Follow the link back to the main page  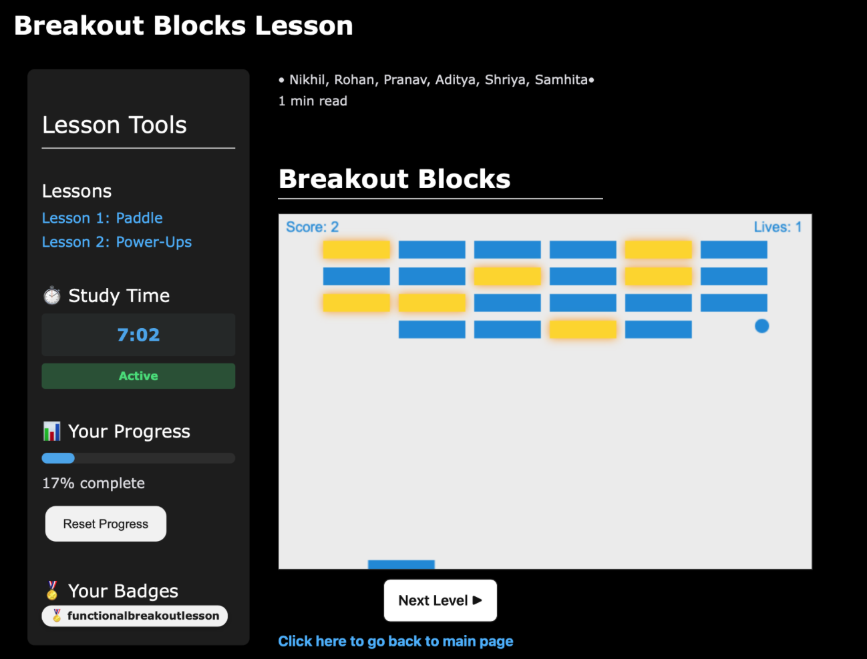pos(395,641)
